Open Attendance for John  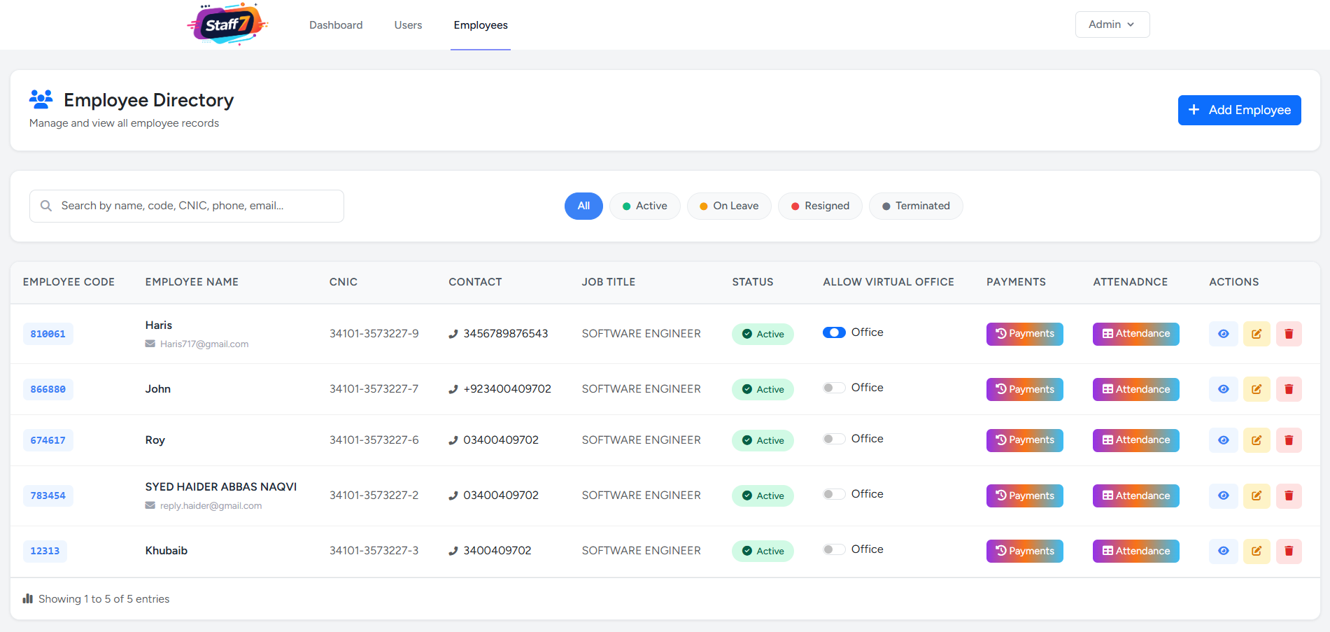point(1136,389)
